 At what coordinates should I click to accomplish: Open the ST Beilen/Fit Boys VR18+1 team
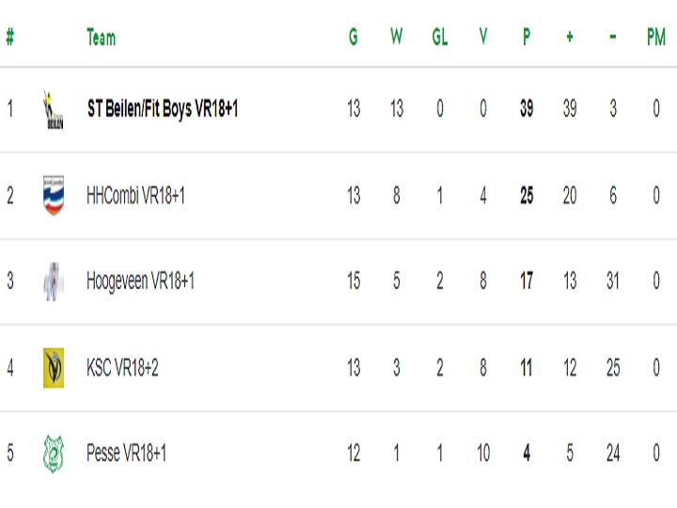pos(163,108)
